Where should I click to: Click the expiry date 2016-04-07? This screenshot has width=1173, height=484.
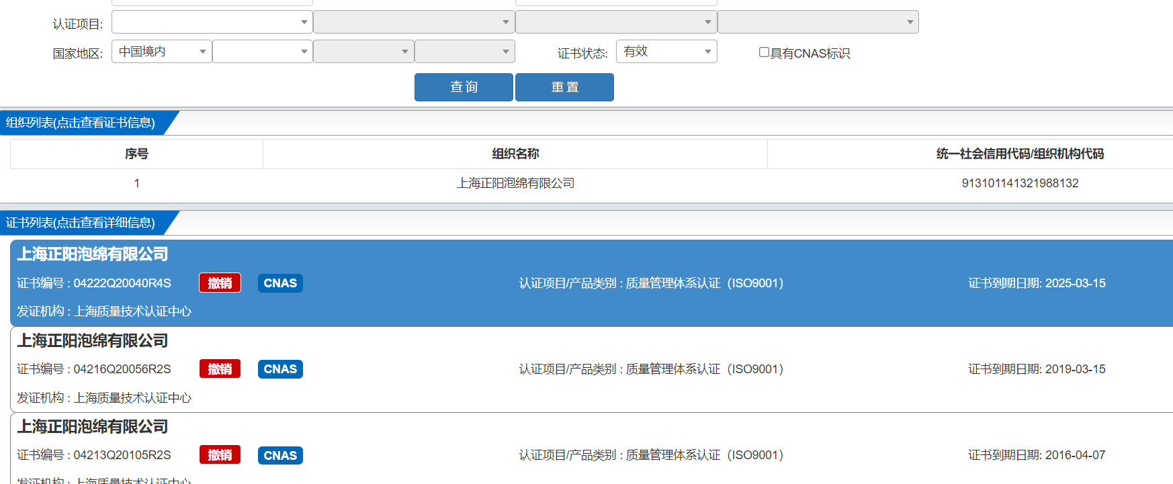(1075, 455)
